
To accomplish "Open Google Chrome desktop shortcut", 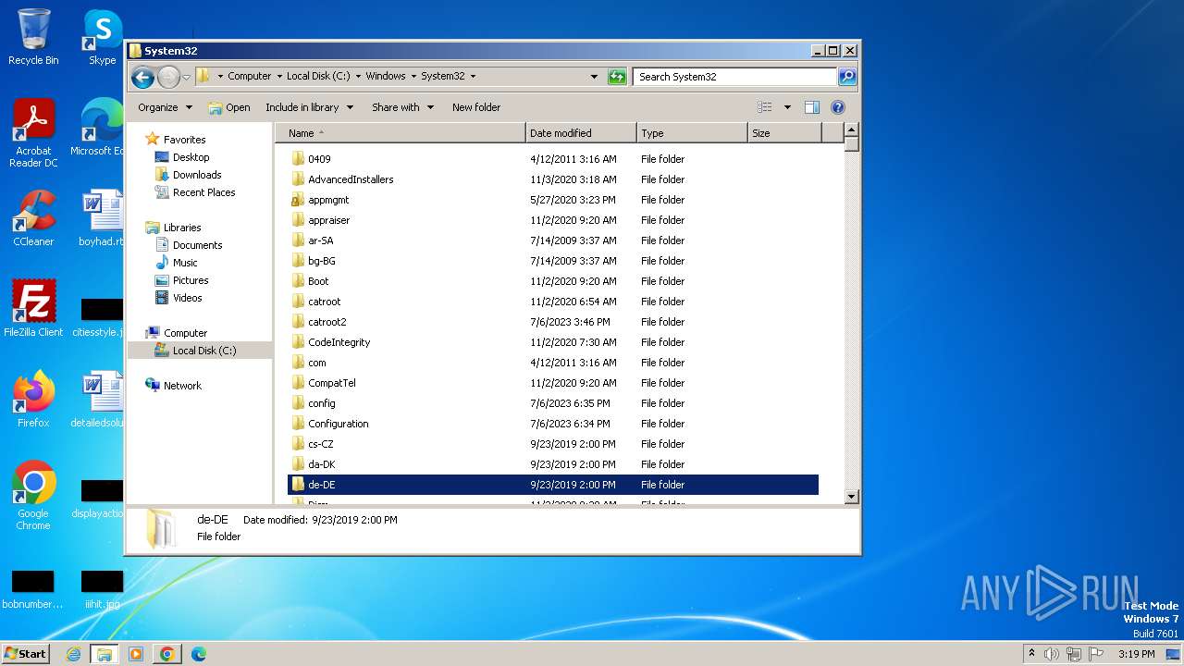I will (x=33, y=495).
